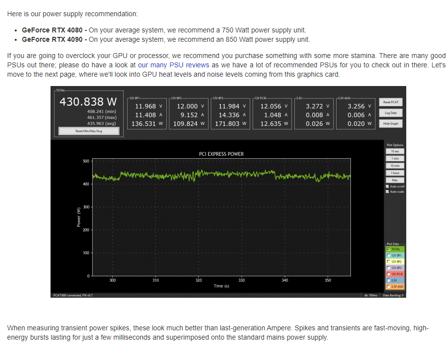Click the 3.3V voltage reading 3.272 V
The width and height of the screenshot is (446, 349).
click(317, 106)
